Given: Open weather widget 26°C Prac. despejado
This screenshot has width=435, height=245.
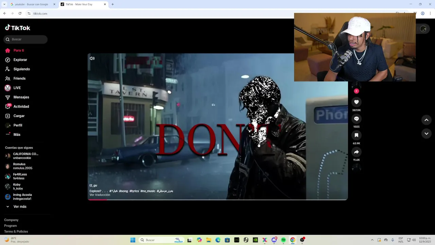Looking at the screenshot, I should 16,240.
